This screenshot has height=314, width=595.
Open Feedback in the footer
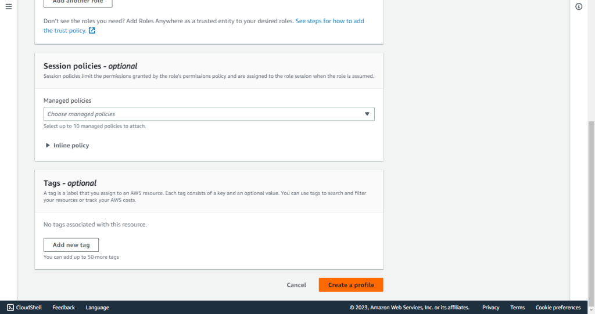pyautogui.click(x=64, y=308)
